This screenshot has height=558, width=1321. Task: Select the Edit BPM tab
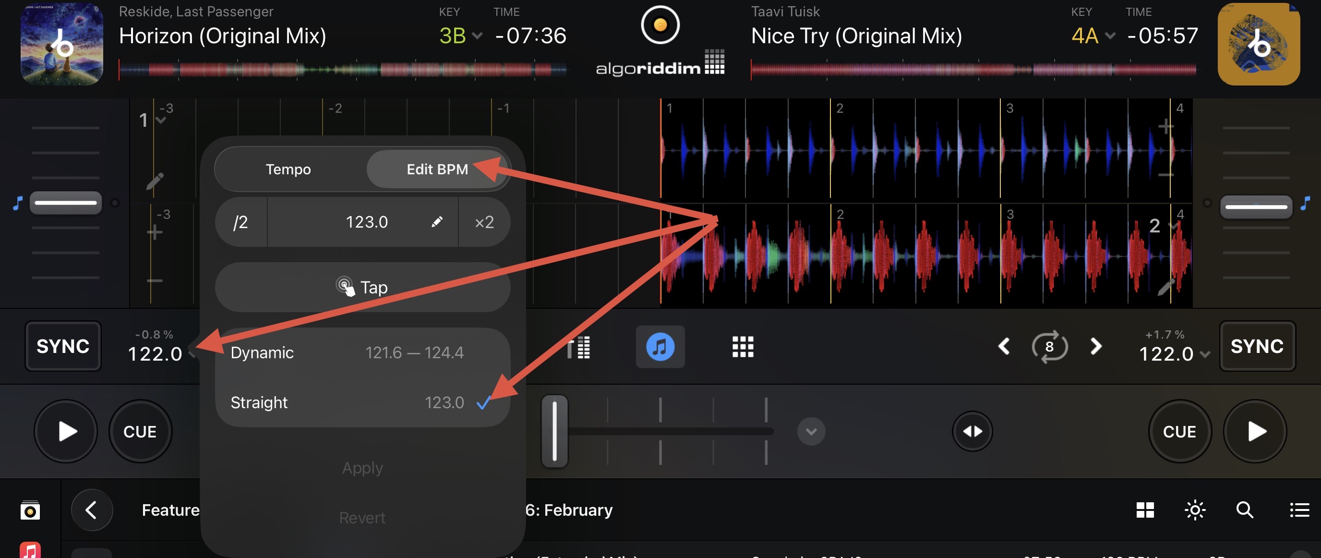(437, 169)
